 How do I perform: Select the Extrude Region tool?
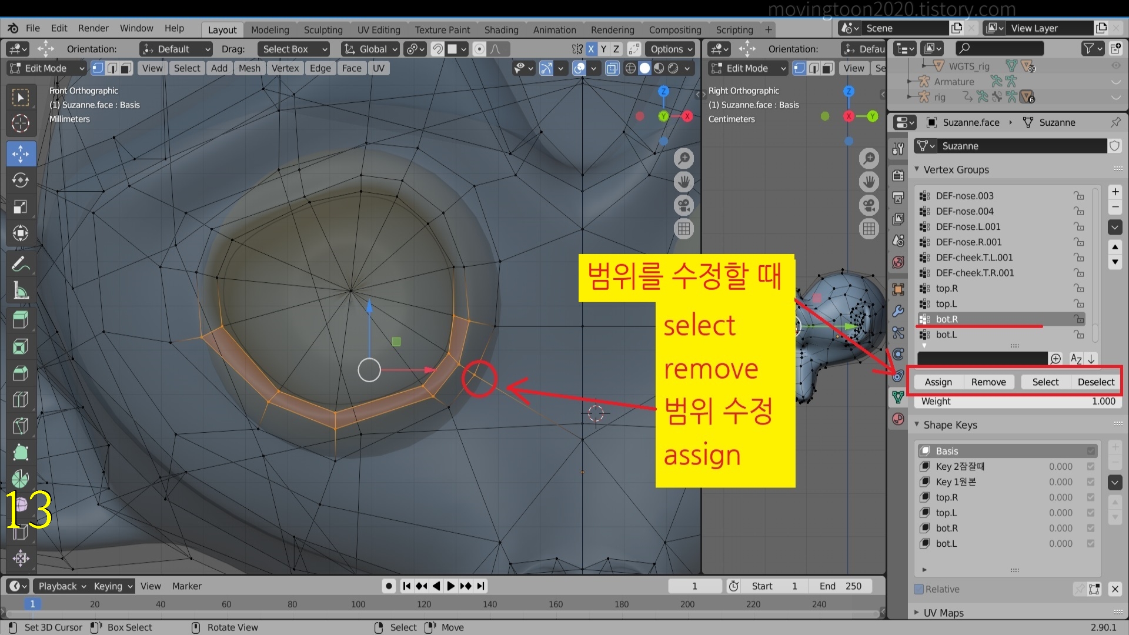point(21,320)
